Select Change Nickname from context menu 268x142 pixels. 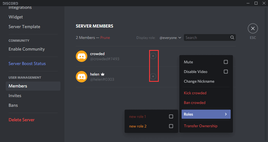[199, 82]
